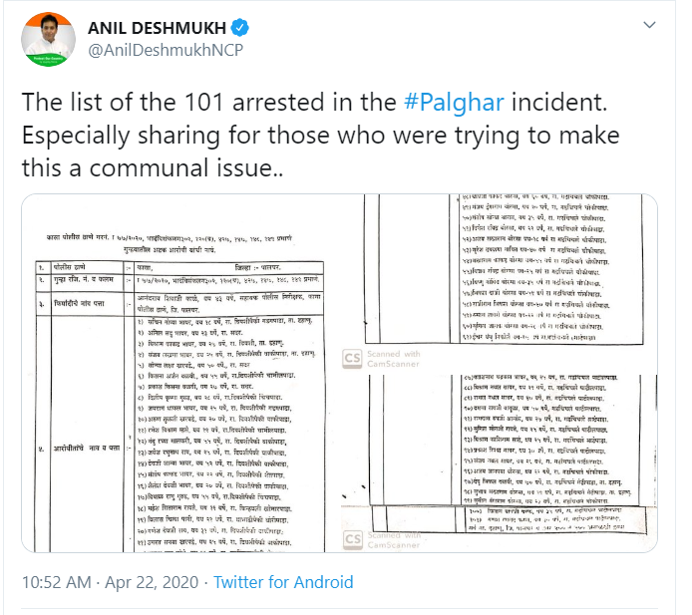692x615 pixels.
Task: Open the @AnilDeshmukhNCP handle link
Action: click(x=166, y=50)
